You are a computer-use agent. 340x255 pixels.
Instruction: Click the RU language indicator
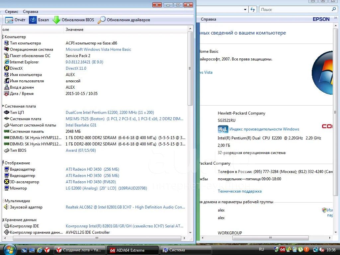[x=262, y=249]
